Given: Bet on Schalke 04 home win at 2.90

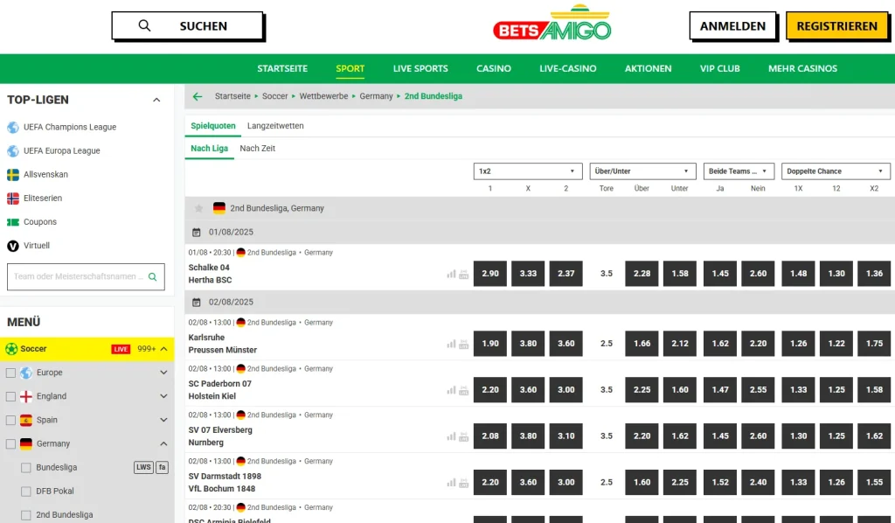Looking at the screenshot, I should click(x=489, y=274).
